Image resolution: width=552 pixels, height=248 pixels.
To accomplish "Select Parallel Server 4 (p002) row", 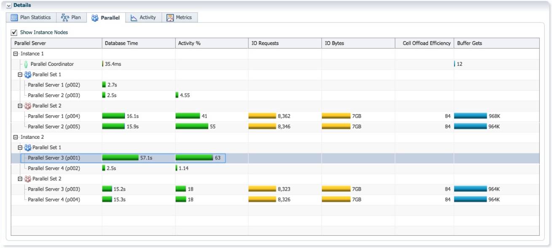I will point(275,168).
